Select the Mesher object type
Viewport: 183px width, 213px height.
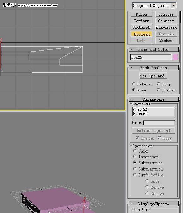click(166, 41)
